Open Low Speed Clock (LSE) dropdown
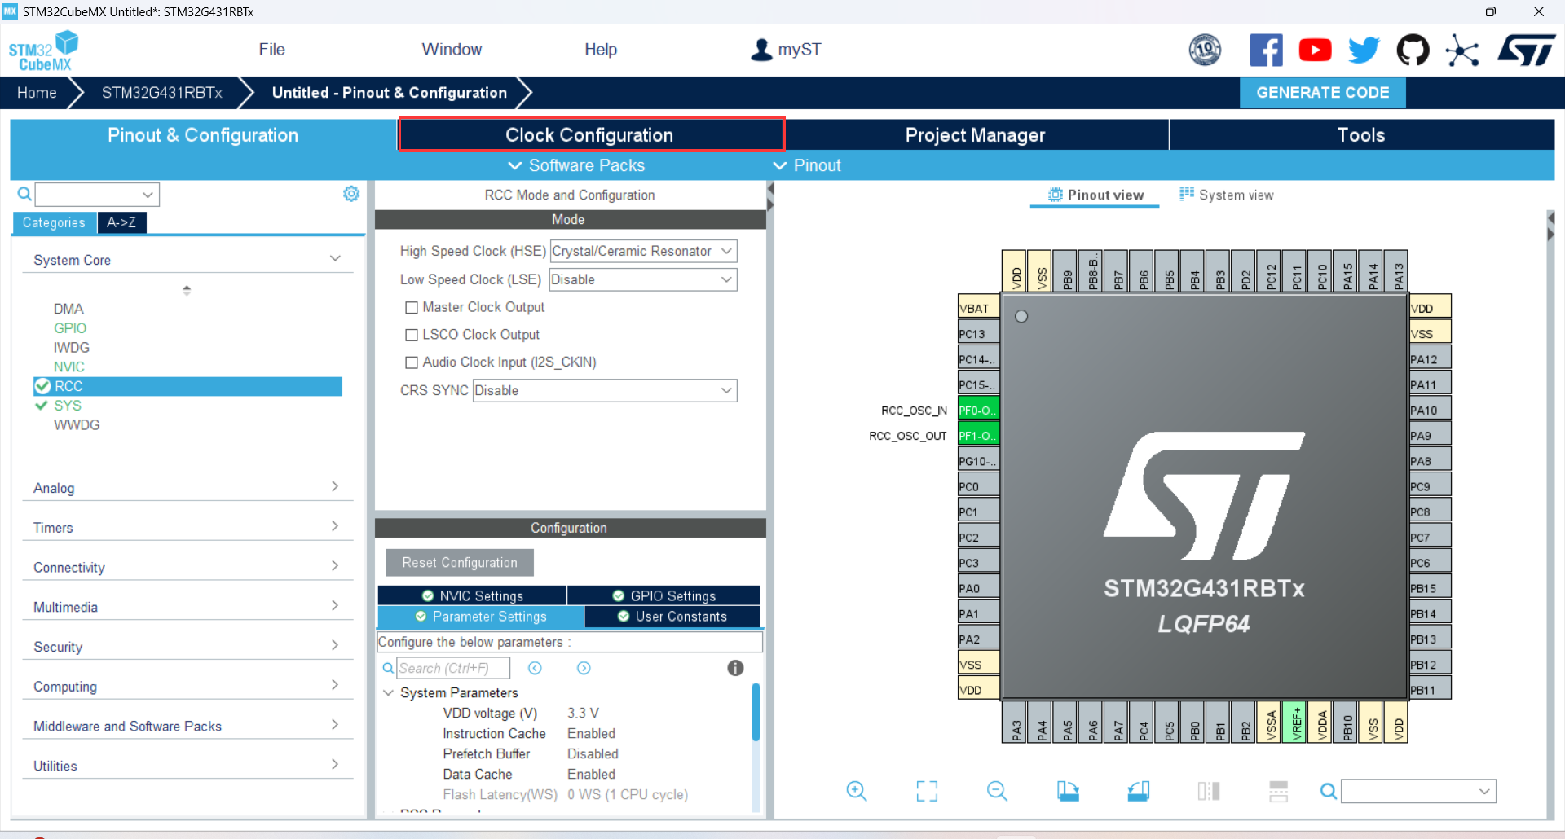 (643, 279)
